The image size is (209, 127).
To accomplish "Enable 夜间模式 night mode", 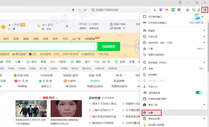I will click(x=174, y=75).
